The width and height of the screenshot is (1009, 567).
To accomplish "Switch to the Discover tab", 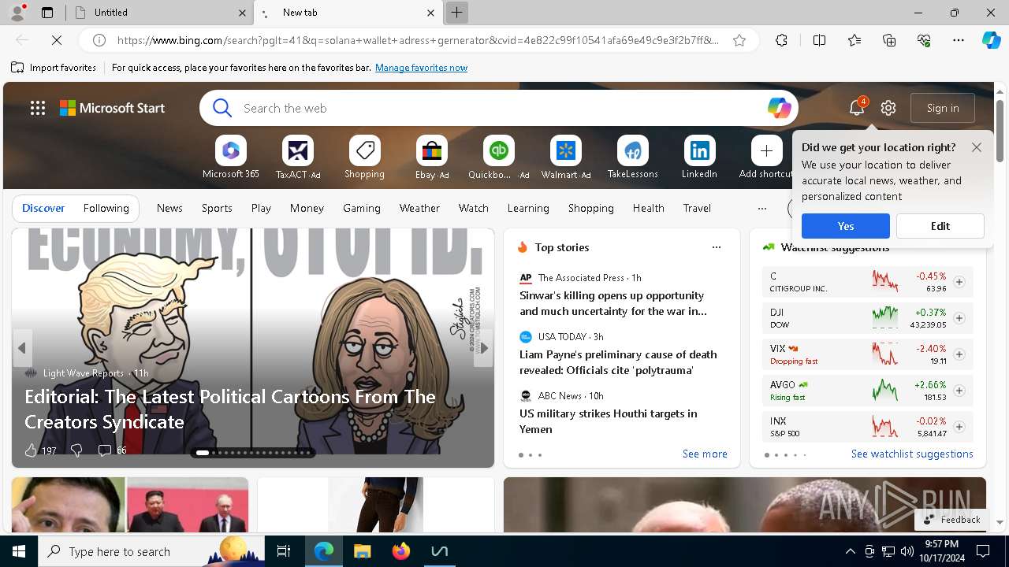I will click(x=43, y=208).
